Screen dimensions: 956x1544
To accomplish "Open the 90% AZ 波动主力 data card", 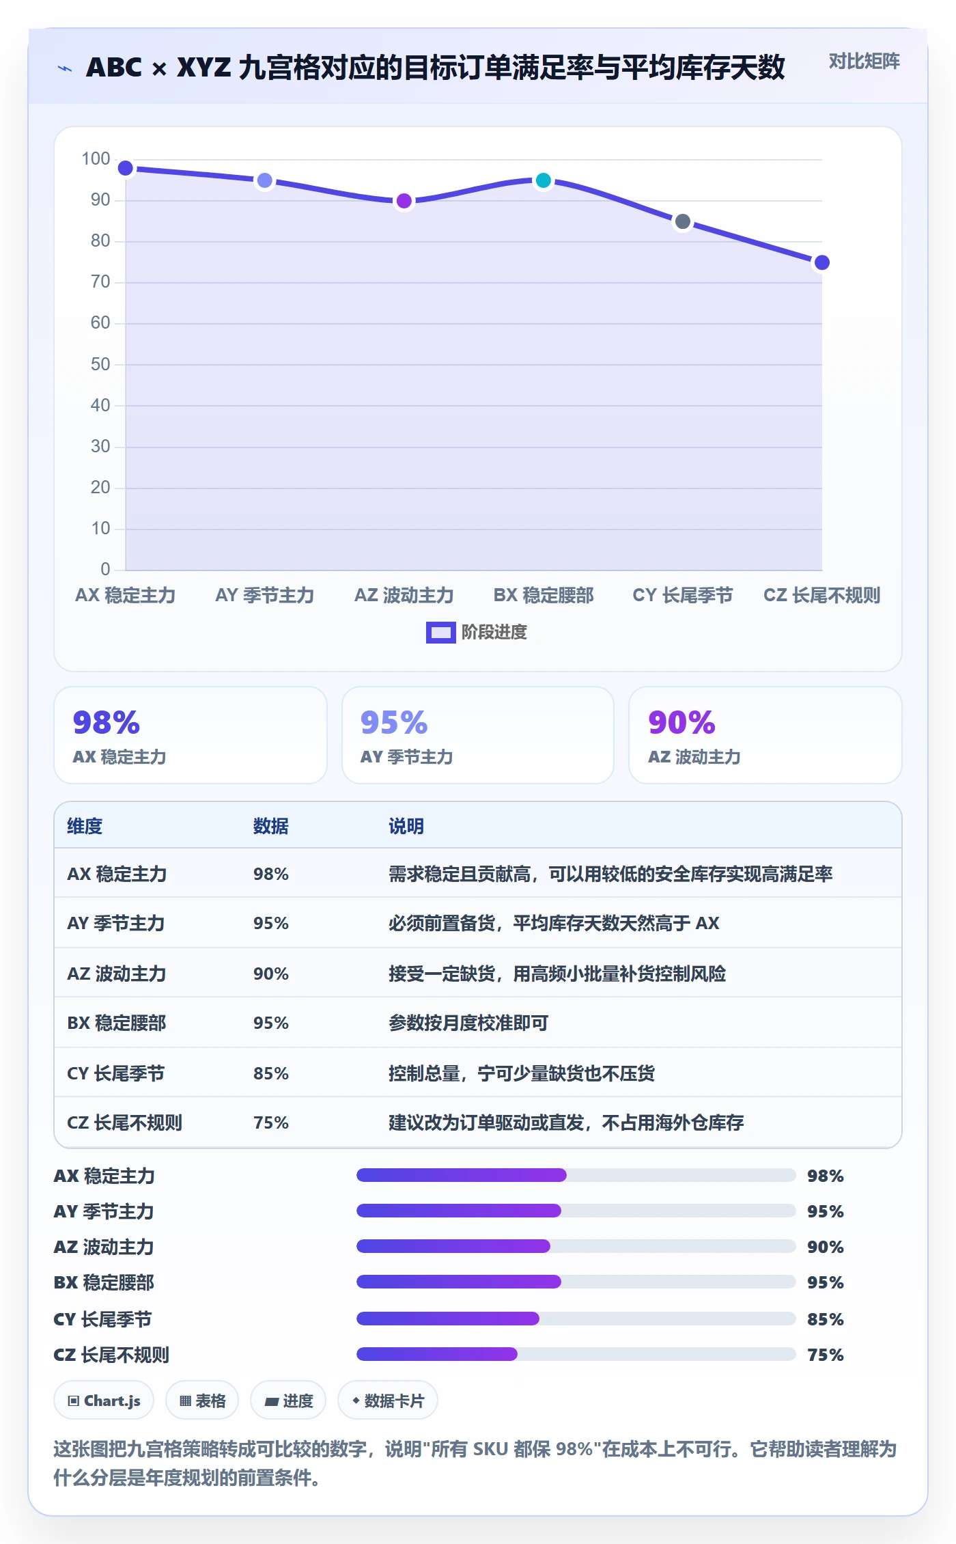I will pos(765,735).
